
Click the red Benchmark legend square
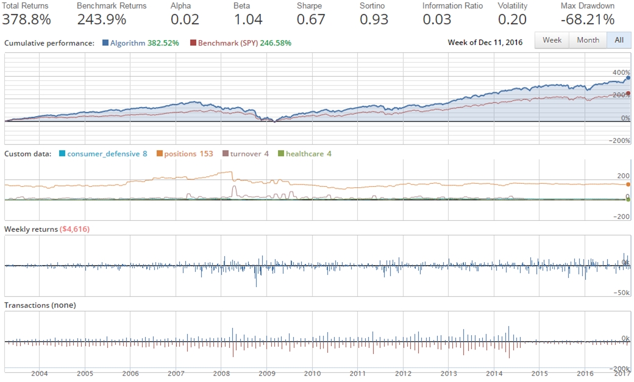193,43
